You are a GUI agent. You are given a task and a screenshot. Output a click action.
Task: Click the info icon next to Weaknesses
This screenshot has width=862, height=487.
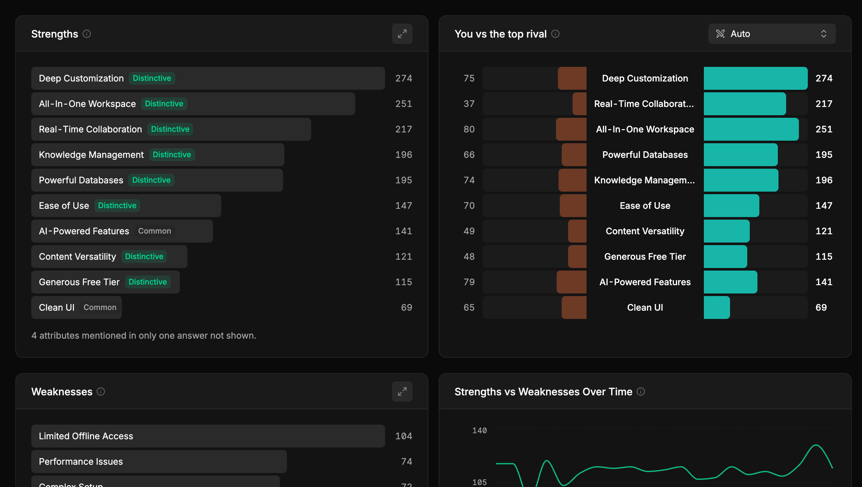(101, 391)
